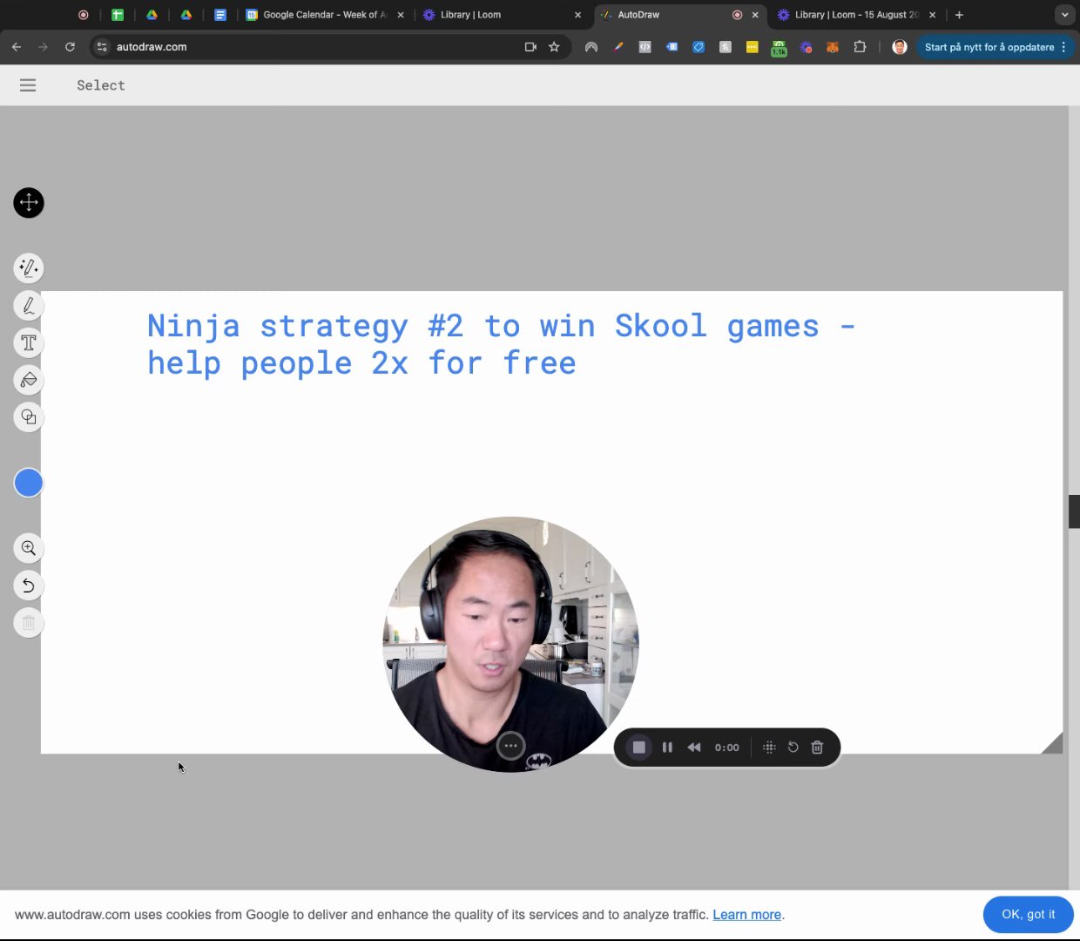Close the Google Calendar tab
Viewport: 1080px width, 941px height.
click(x=401, y=15)
